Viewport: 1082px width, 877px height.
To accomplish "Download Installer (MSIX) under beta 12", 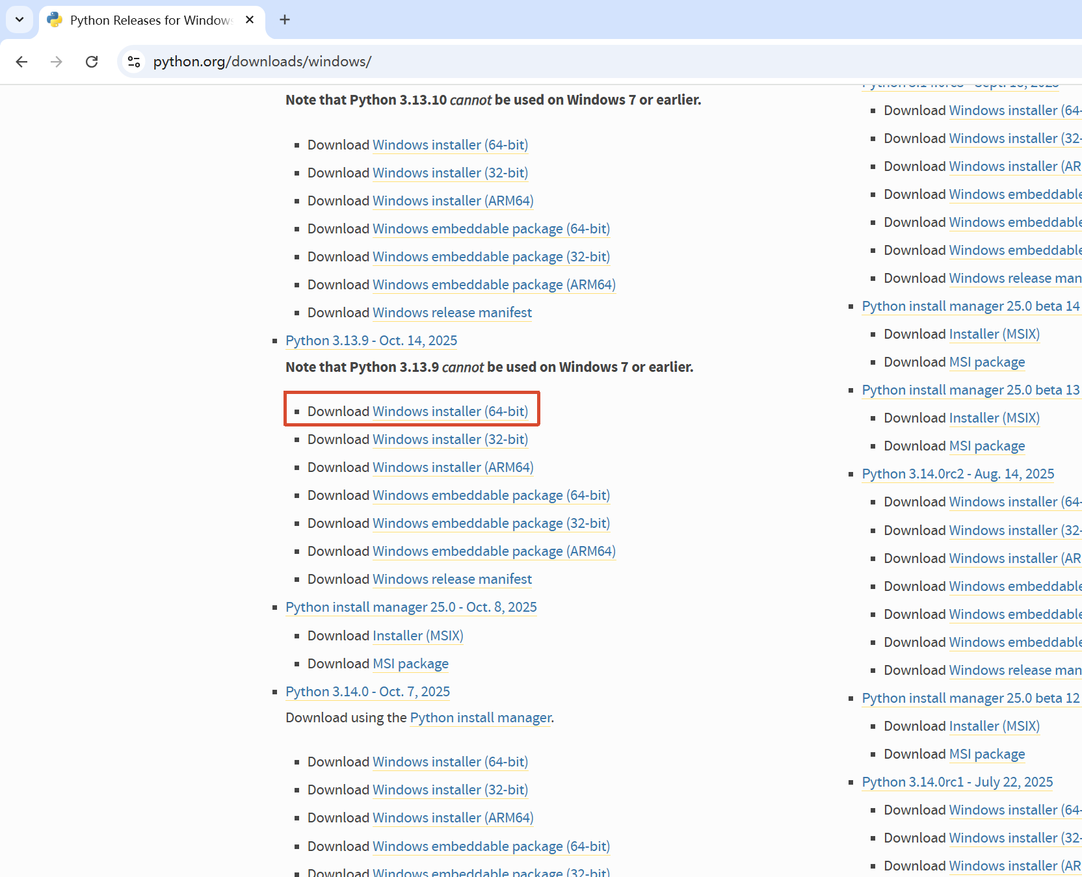I will pos(994,726).
